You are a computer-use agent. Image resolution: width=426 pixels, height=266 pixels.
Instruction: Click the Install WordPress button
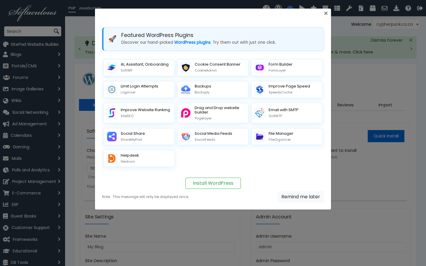(213, 183)
